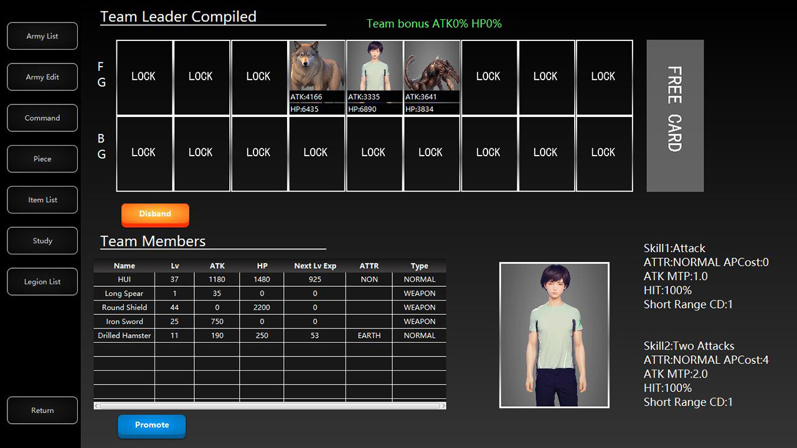
Task: Open the Study menu
Action: click(x=42, y=241)
